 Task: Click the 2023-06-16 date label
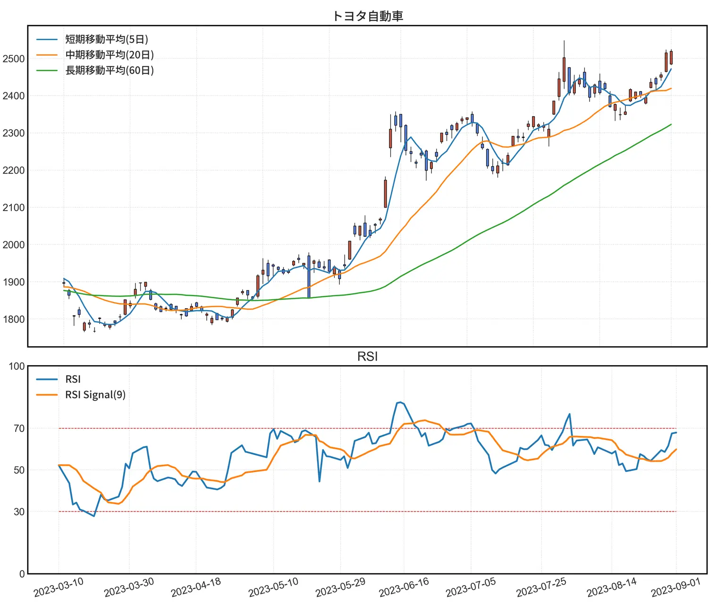pyautogui.click(x=404, y=587)
